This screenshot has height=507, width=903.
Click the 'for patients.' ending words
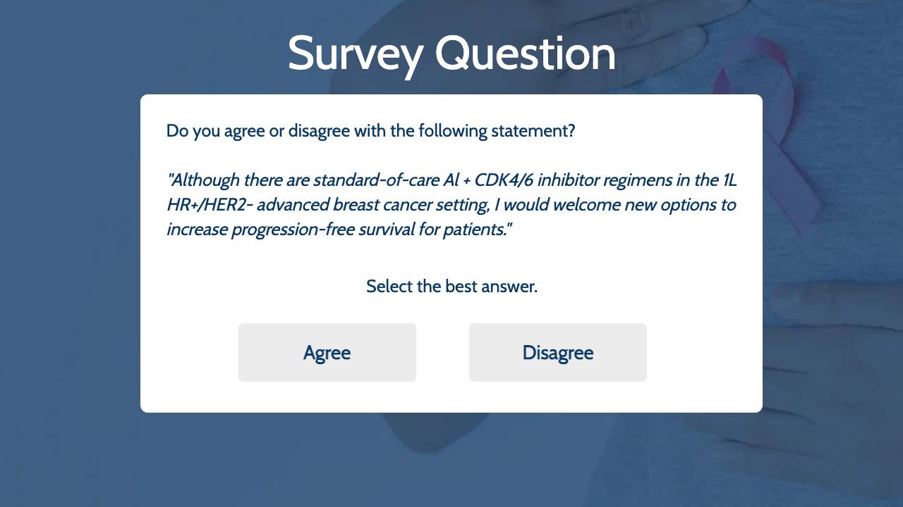pos(465,230)
